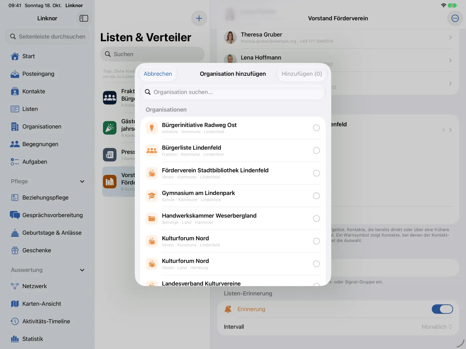Image resolution: width=466 pixels, height=349 pixels.
Task: Collapse the Auswertung section
Action: point(82,270)
